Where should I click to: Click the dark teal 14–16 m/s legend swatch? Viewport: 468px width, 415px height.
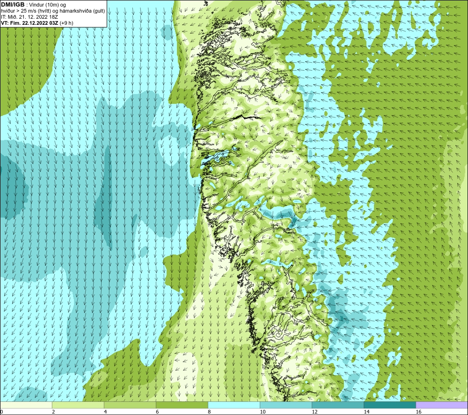[390, 405]
